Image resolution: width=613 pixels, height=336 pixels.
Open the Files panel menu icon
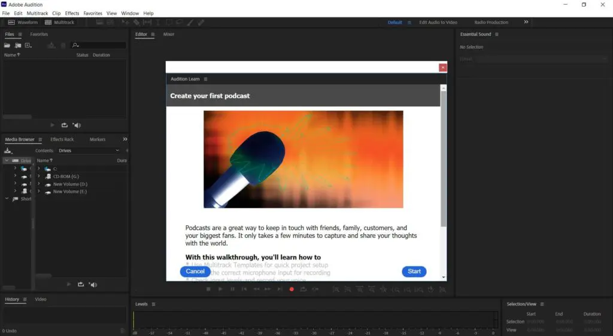20,34
